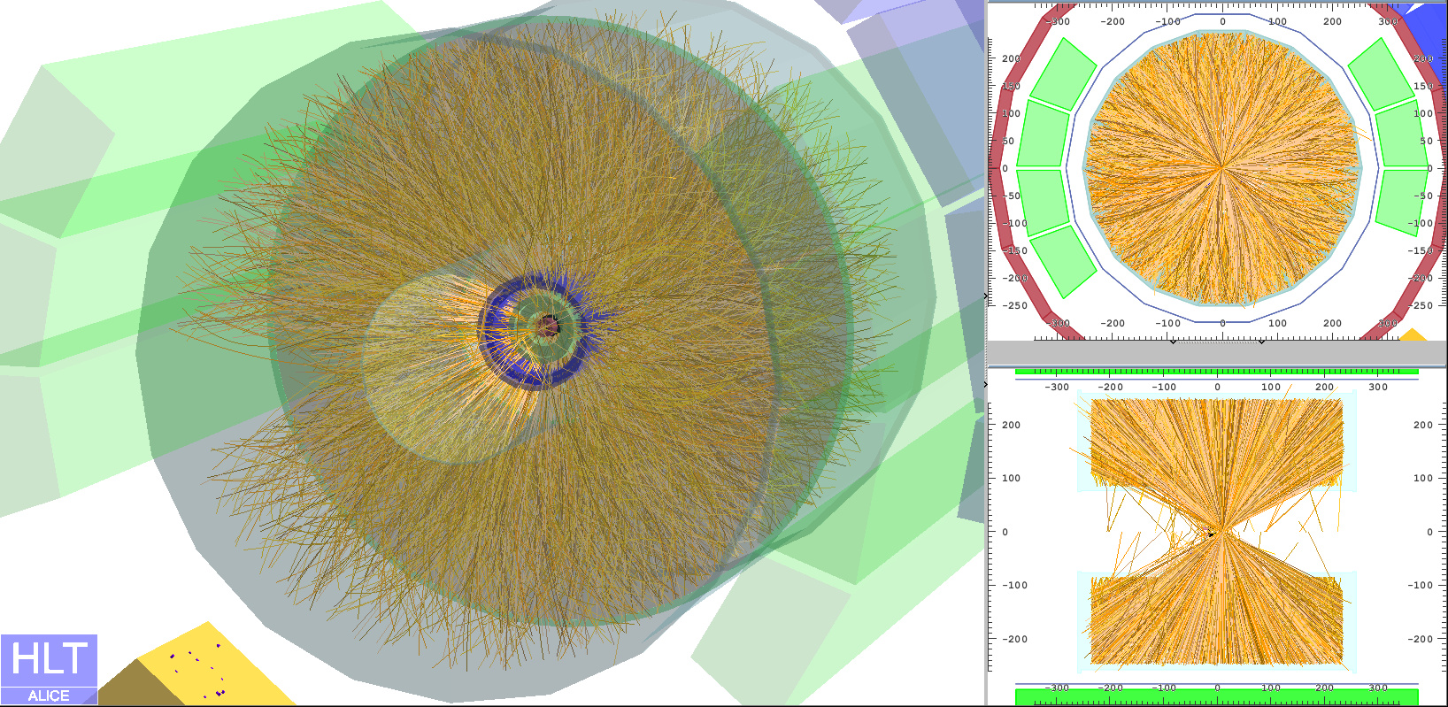1448x707 pixels.
Task: Click the left arrow on the gray horizontal splitter
Action: [1173, 342]
